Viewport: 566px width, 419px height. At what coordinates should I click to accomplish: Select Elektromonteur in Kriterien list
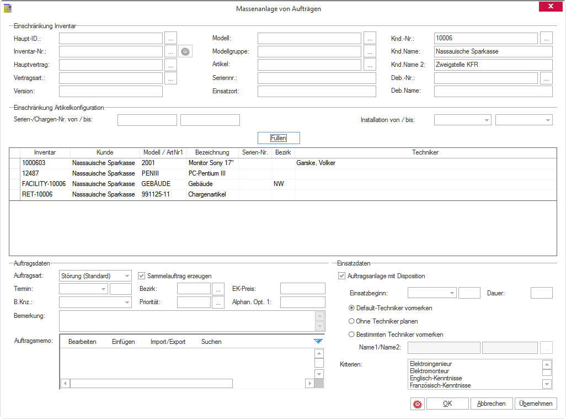[x=429, y=371]
